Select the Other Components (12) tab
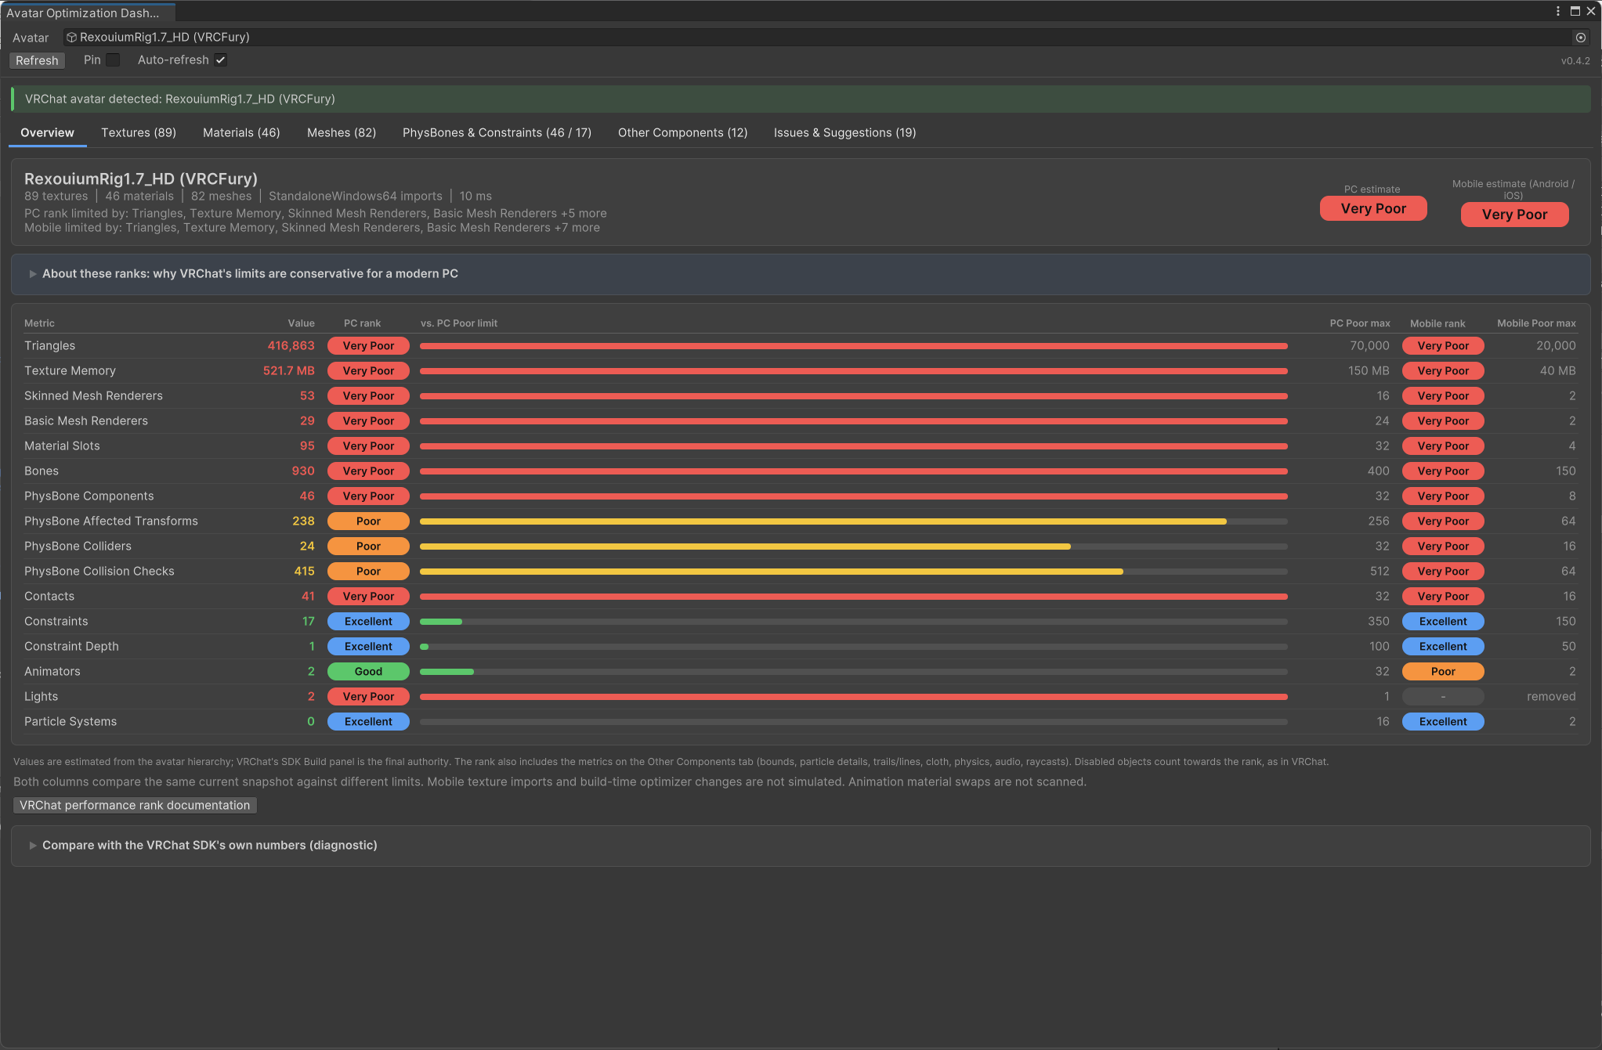1602x1050 pixels. 682,133
